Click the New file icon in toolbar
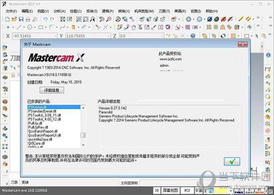The width and height of the screenshot is (274, 195). [7, 19]
